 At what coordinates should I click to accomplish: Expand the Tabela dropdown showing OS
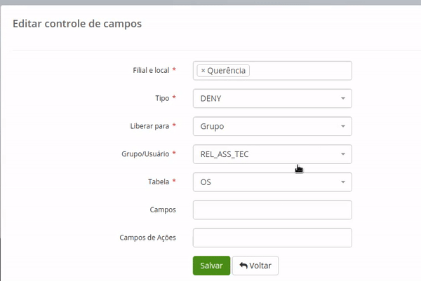coord(267,182)
